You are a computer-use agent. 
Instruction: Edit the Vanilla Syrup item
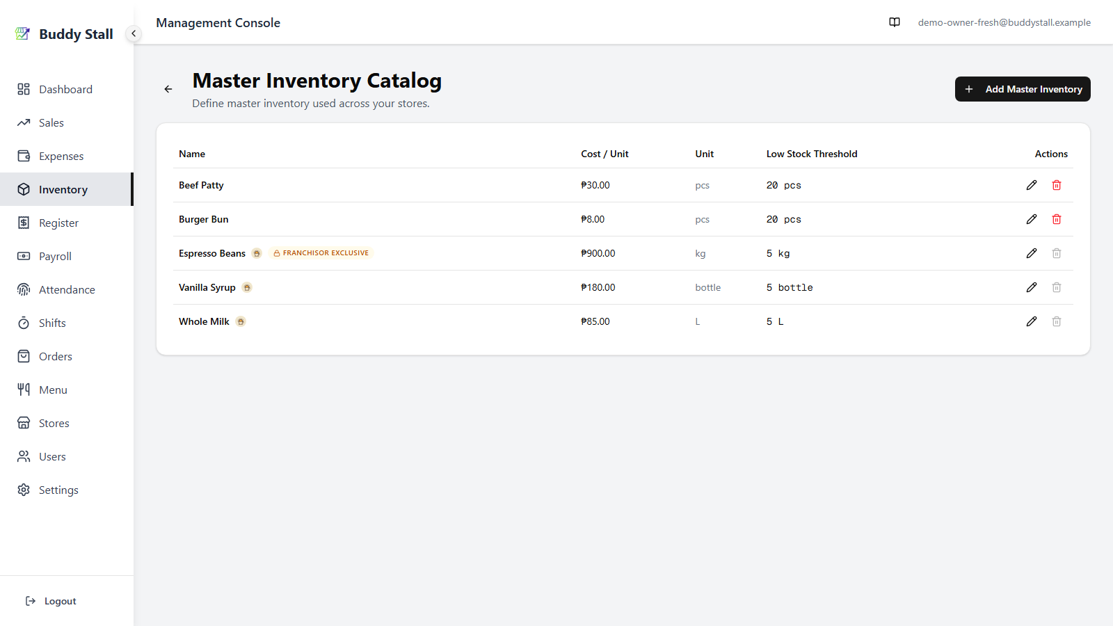(1032, 287)
